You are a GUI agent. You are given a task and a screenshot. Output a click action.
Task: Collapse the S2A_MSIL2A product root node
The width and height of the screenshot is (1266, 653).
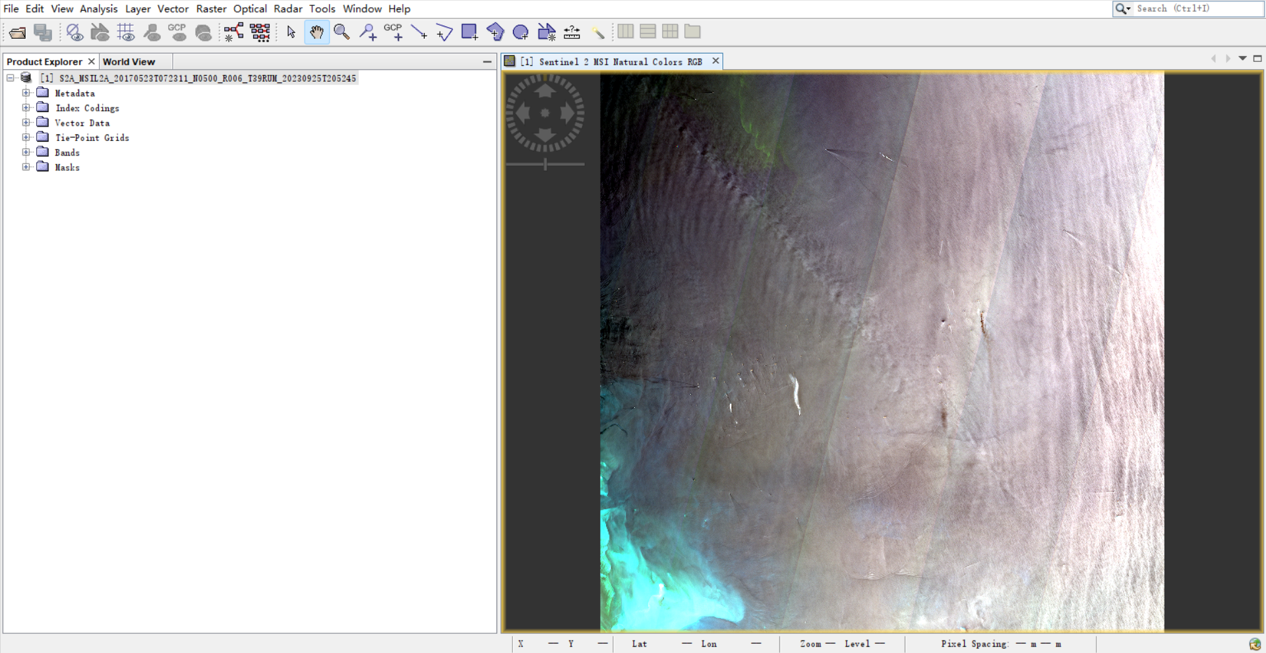tap(11, 78)
